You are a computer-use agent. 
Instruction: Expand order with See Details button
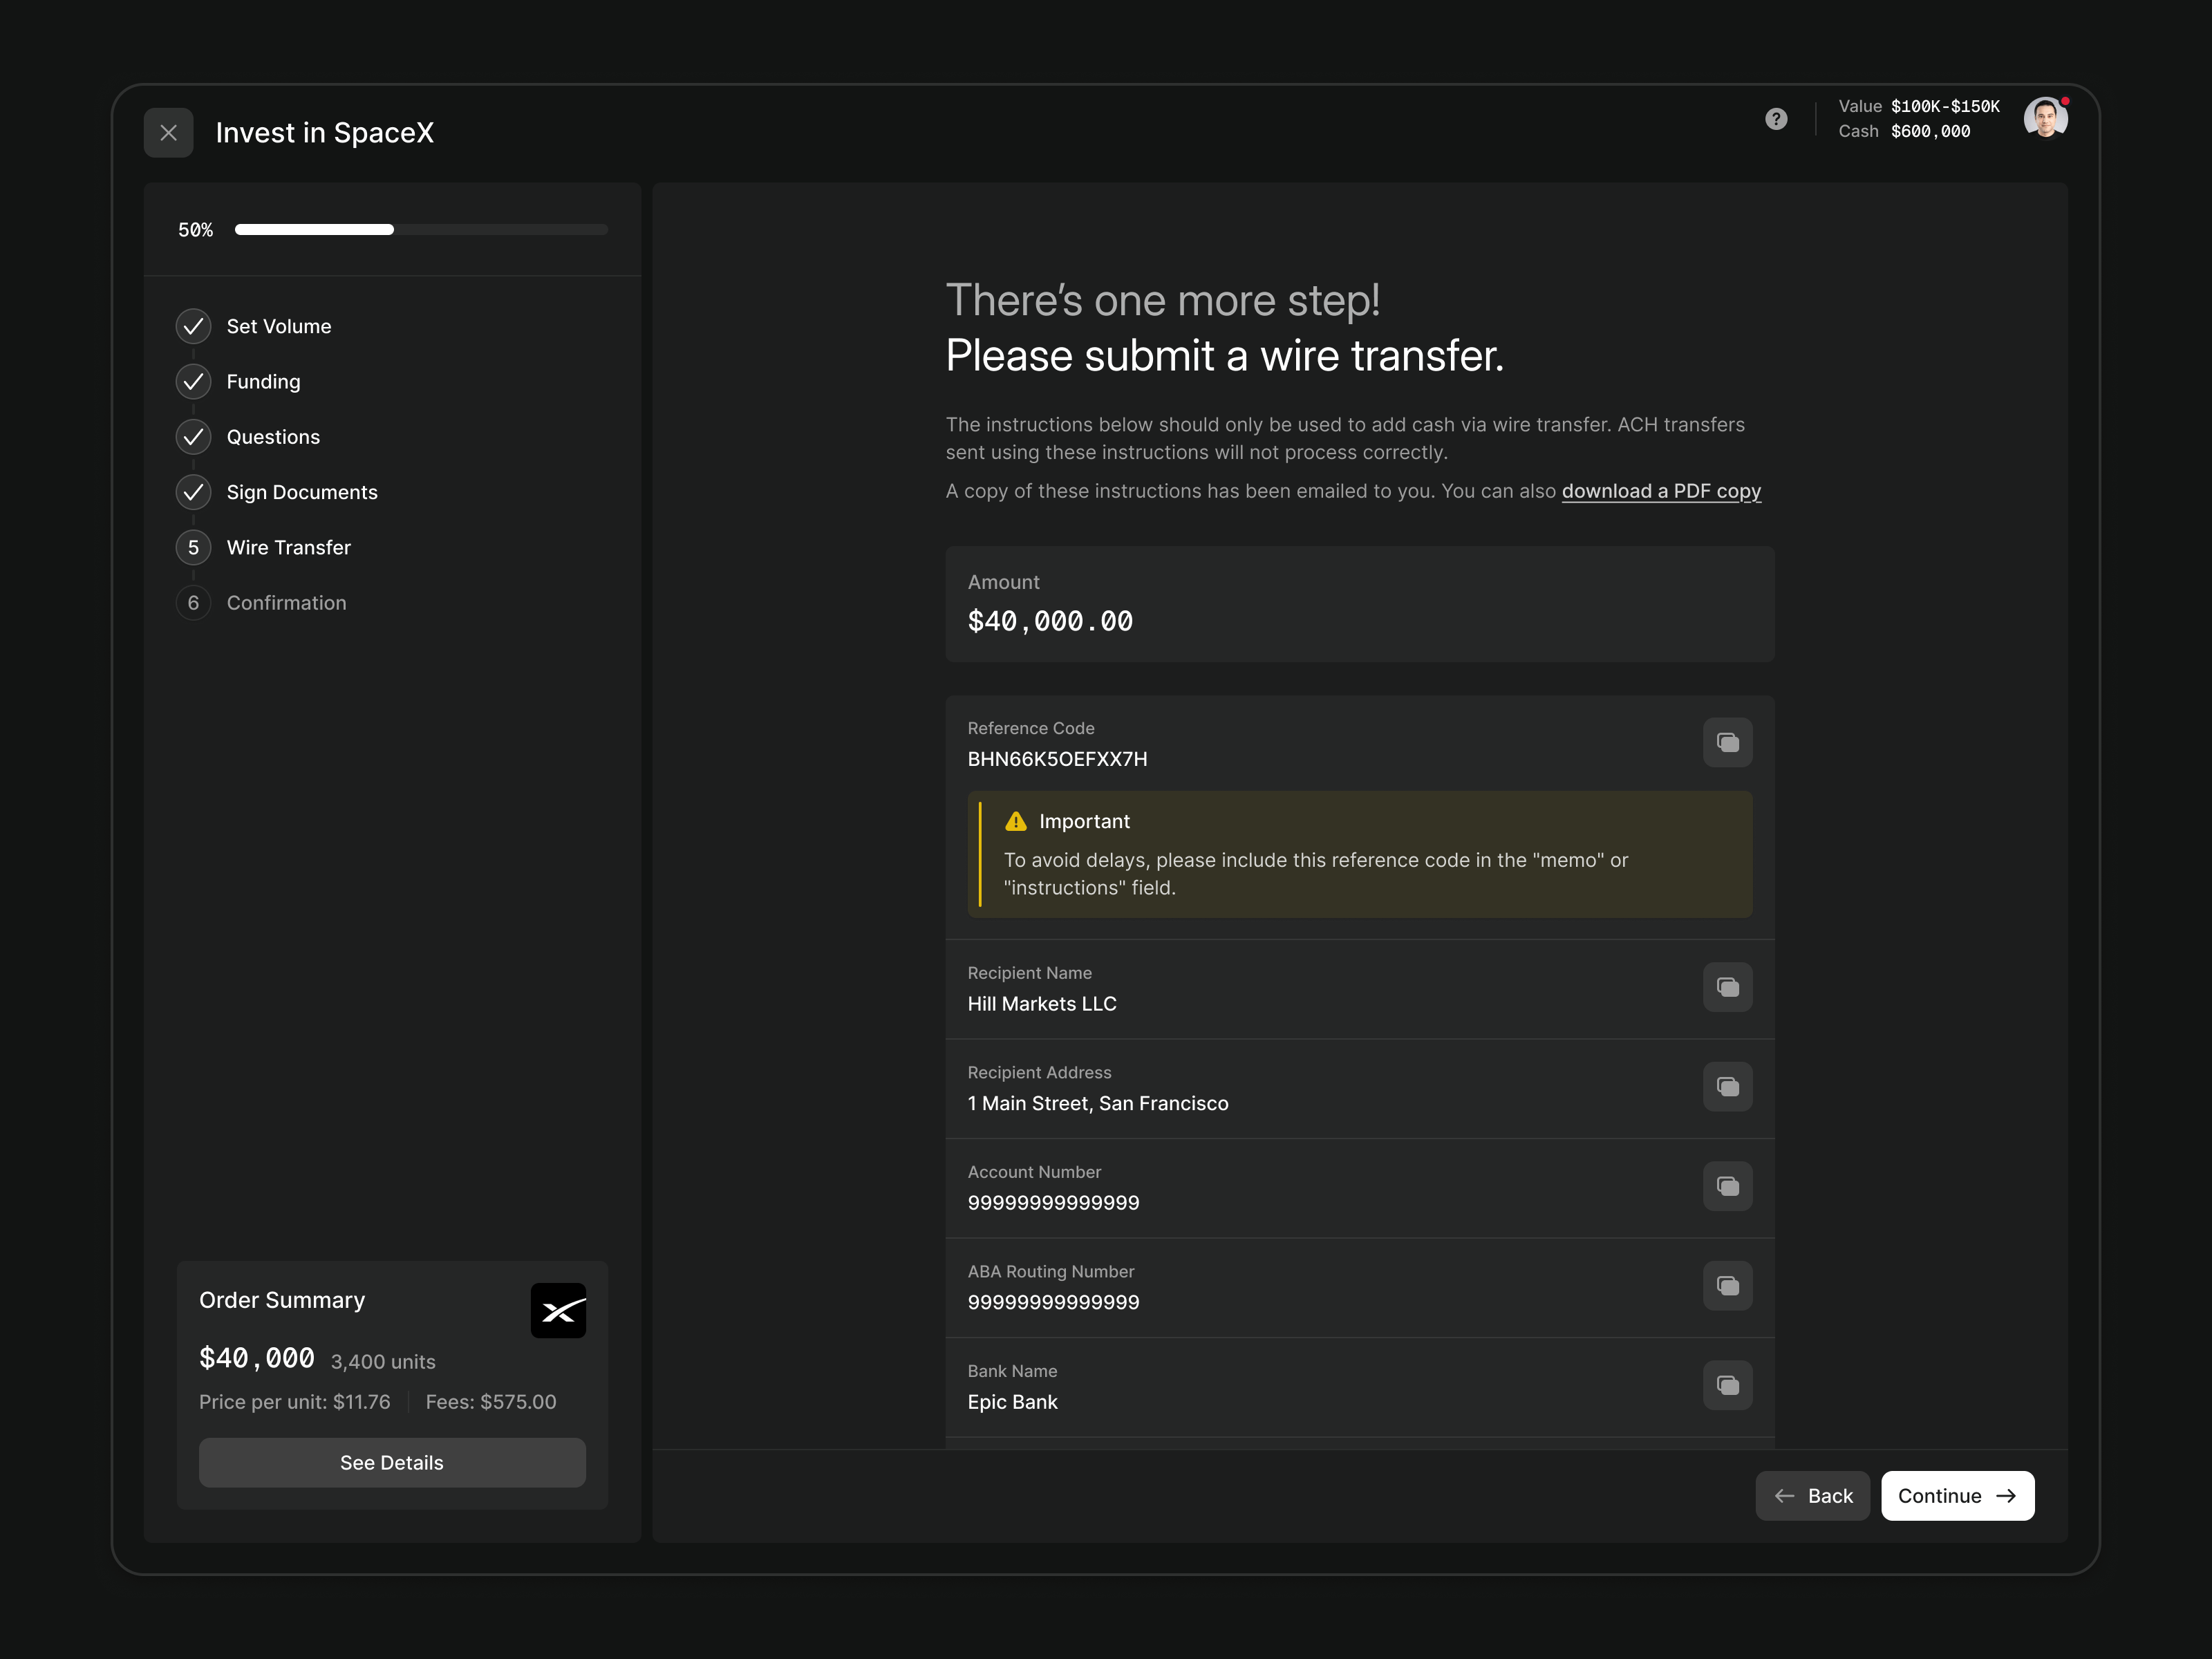pos(392,1462)
